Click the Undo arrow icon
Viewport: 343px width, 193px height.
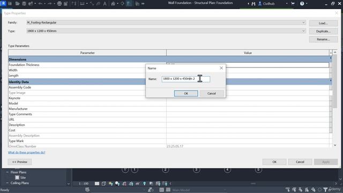pos(40,4)
